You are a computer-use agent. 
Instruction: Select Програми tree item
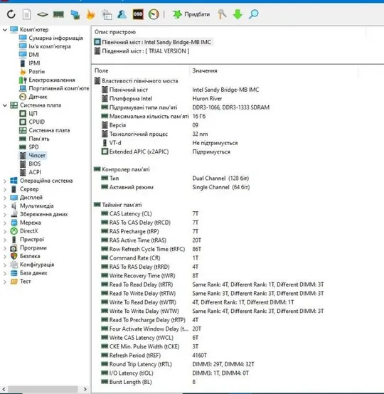(33, 248)
